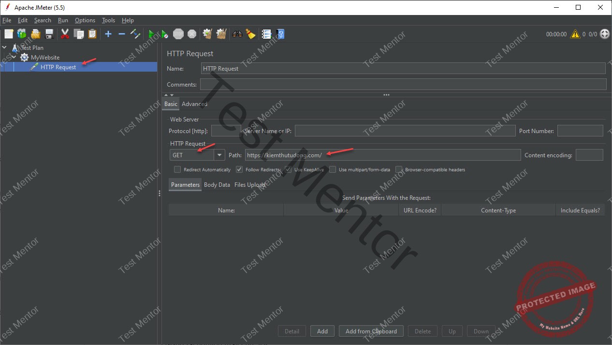
Task: Open the Options menu
Action: click(85, 20)
